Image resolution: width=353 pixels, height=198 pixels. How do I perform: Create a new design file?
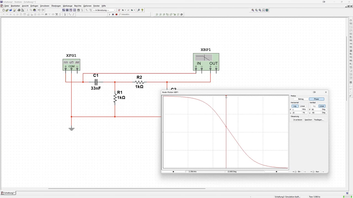4,10
